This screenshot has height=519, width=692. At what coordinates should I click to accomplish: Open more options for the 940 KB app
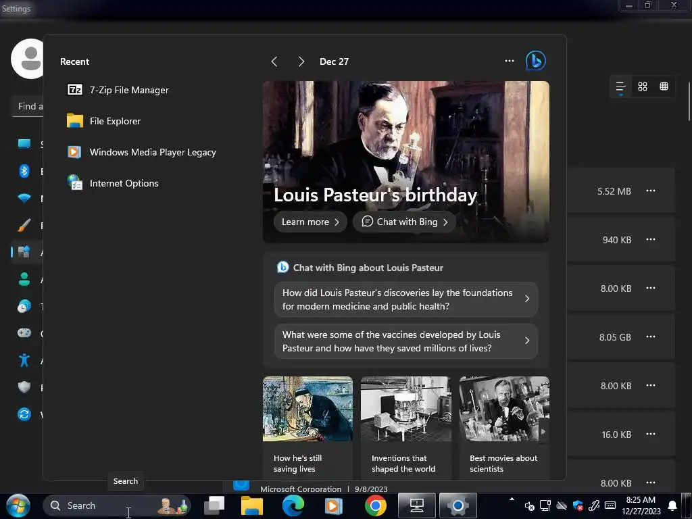[651, 240]
